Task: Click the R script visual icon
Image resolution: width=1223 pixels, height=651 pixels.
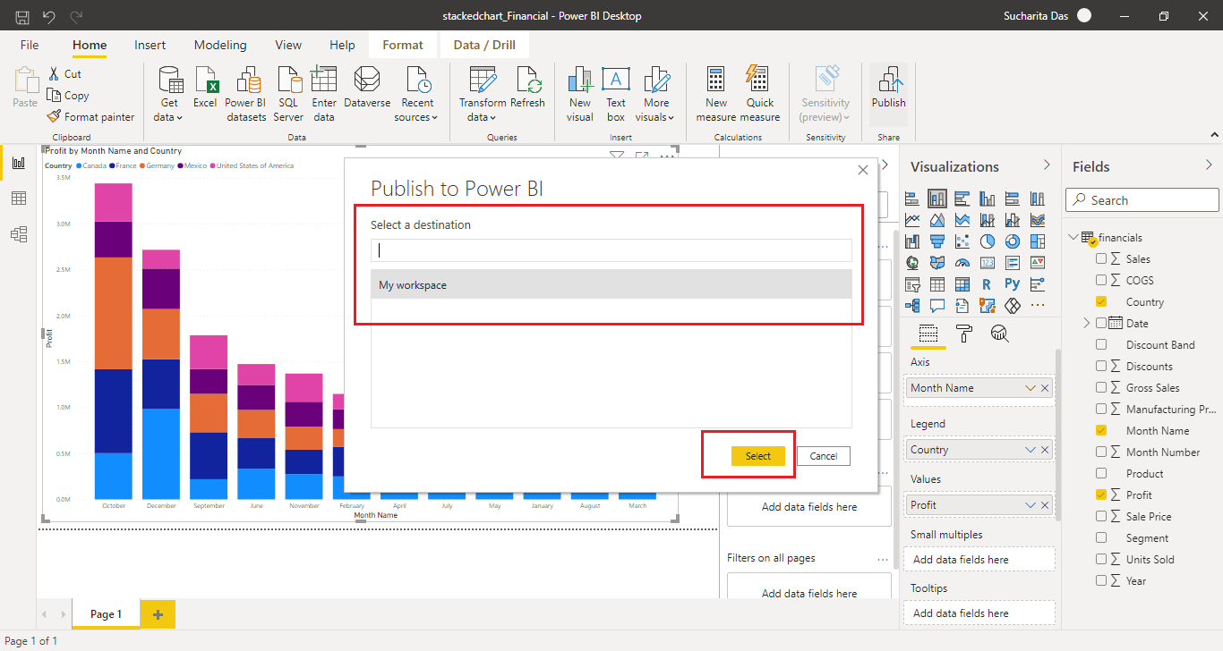Action: pyautogui.click(x=987, y=284)
